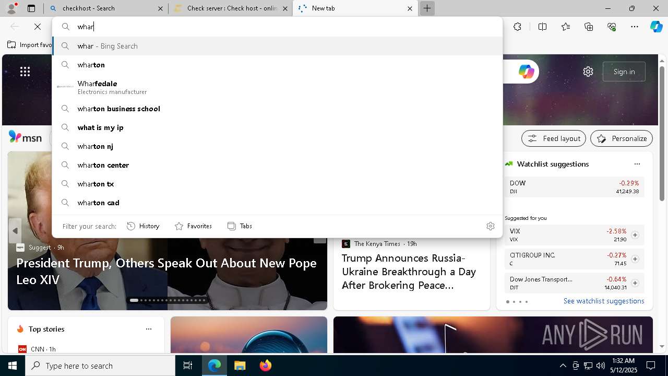This screenshot has width=668, height=376.
Task: Click the page vertical scrollbar thumb
Action: point(662,133)
